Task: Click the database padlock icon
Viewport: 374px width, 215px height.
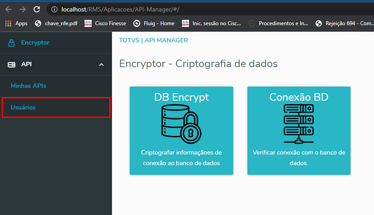Action: [x=181, y=124]
